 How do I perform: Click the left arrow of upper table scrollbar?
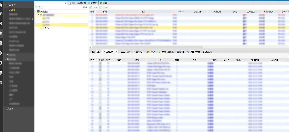pos(91,47)
